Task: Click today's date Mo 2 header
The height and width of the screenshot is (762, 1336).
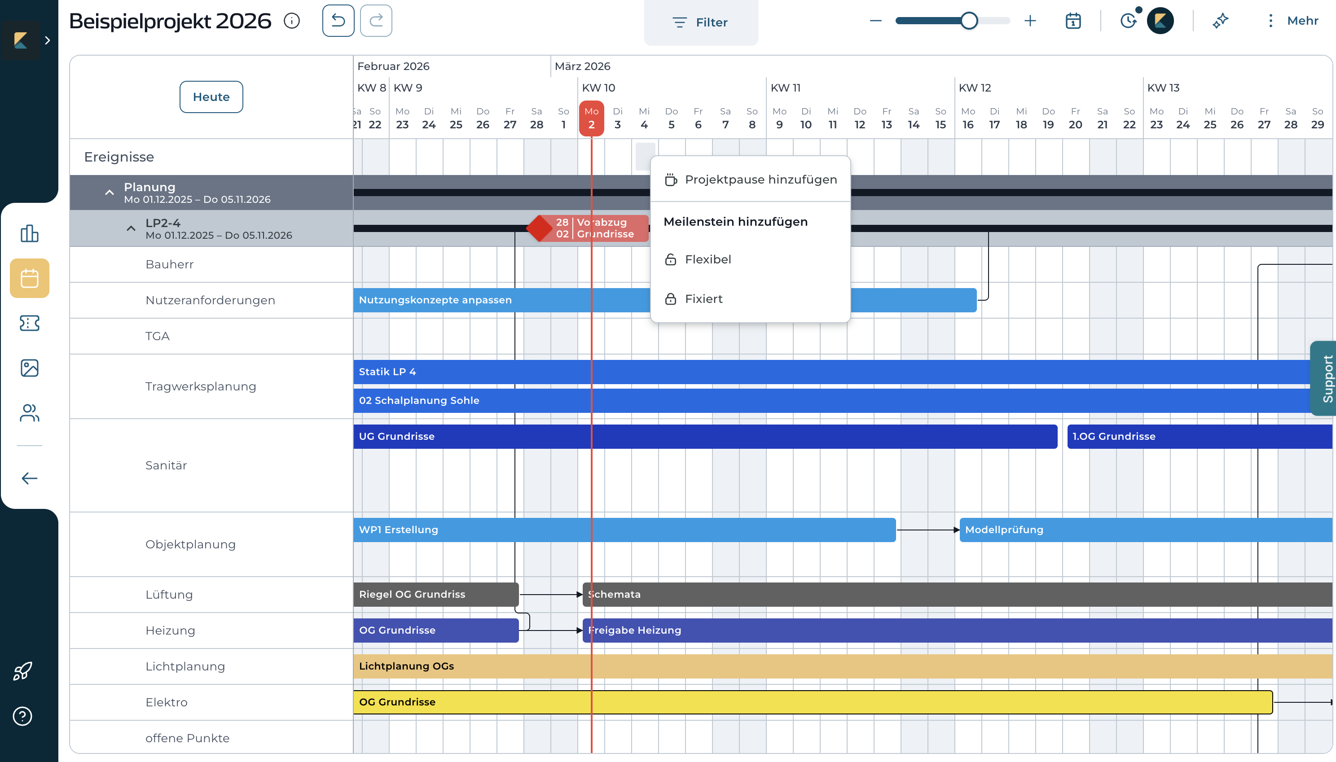Action: 591,118
